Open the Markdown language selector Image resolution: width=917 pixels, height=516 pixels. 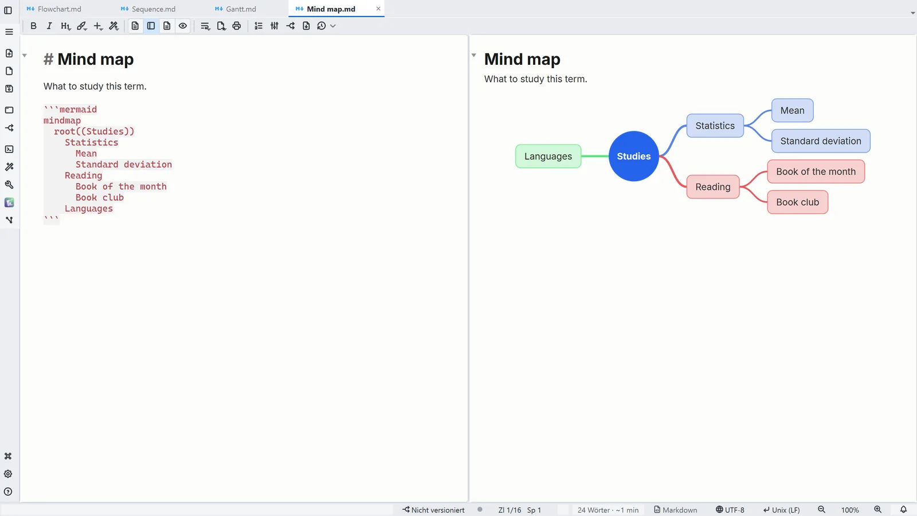coord(676,510)
